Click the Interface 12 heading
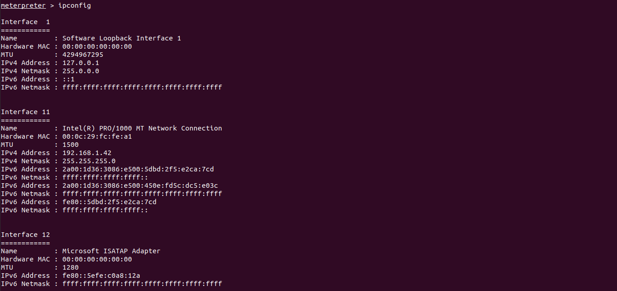This screenshot has width=617, height=291. (x=25, y=235)
